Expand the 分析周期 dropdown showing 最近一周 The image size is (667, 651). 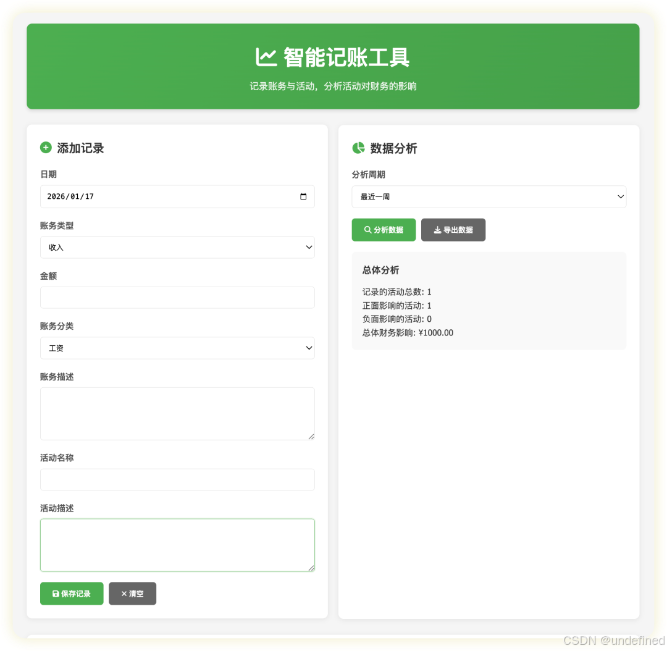click(489, 196)
